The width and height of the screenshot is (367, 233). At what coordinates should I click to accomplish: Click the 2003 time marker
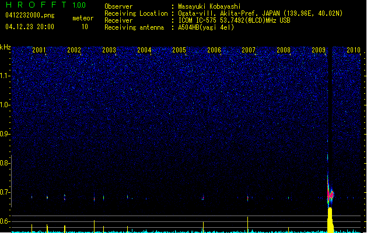(109, 50)
